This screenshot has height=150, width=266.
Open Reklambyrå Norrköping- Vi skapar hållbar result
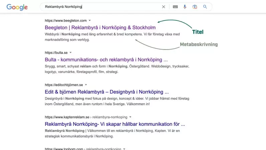tap(115, 124)
